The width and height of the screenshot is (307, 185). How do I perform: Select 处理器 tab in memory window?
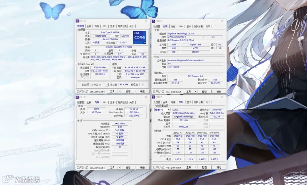(x=80, y=102)
